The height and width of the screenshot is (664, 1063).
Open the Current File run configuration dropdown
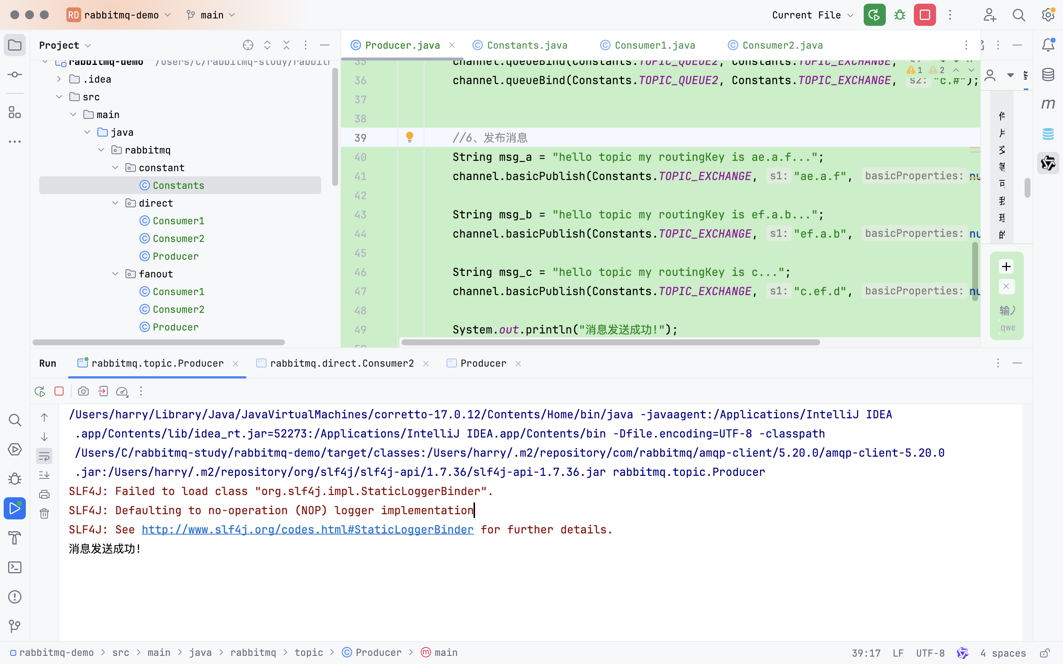click(812, 15)
